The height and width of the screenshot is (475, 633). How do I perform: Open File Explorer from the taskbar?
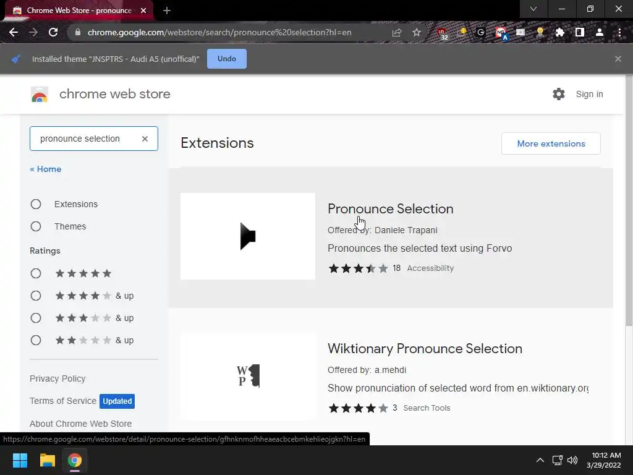47,460
